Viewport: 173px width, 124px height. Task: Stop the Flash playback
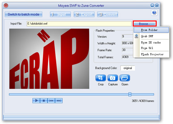tap(44, 101)
